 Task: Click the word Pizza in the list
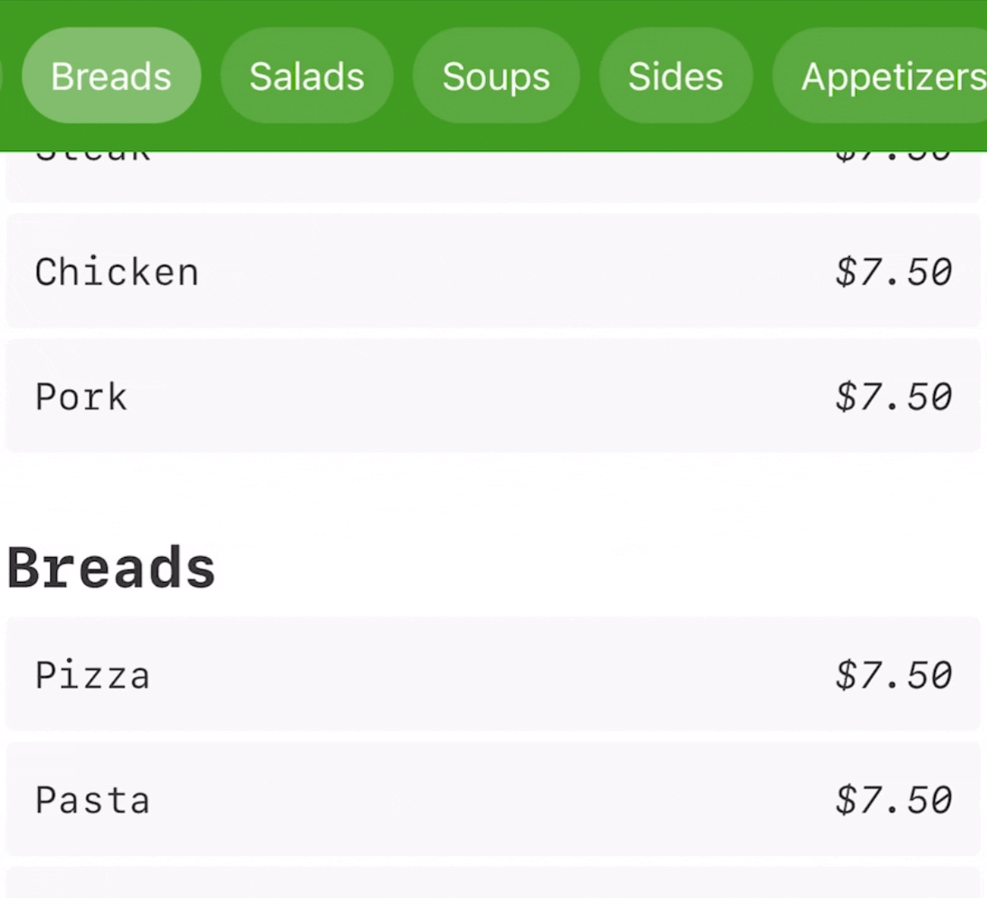click(x=92, y=674)
